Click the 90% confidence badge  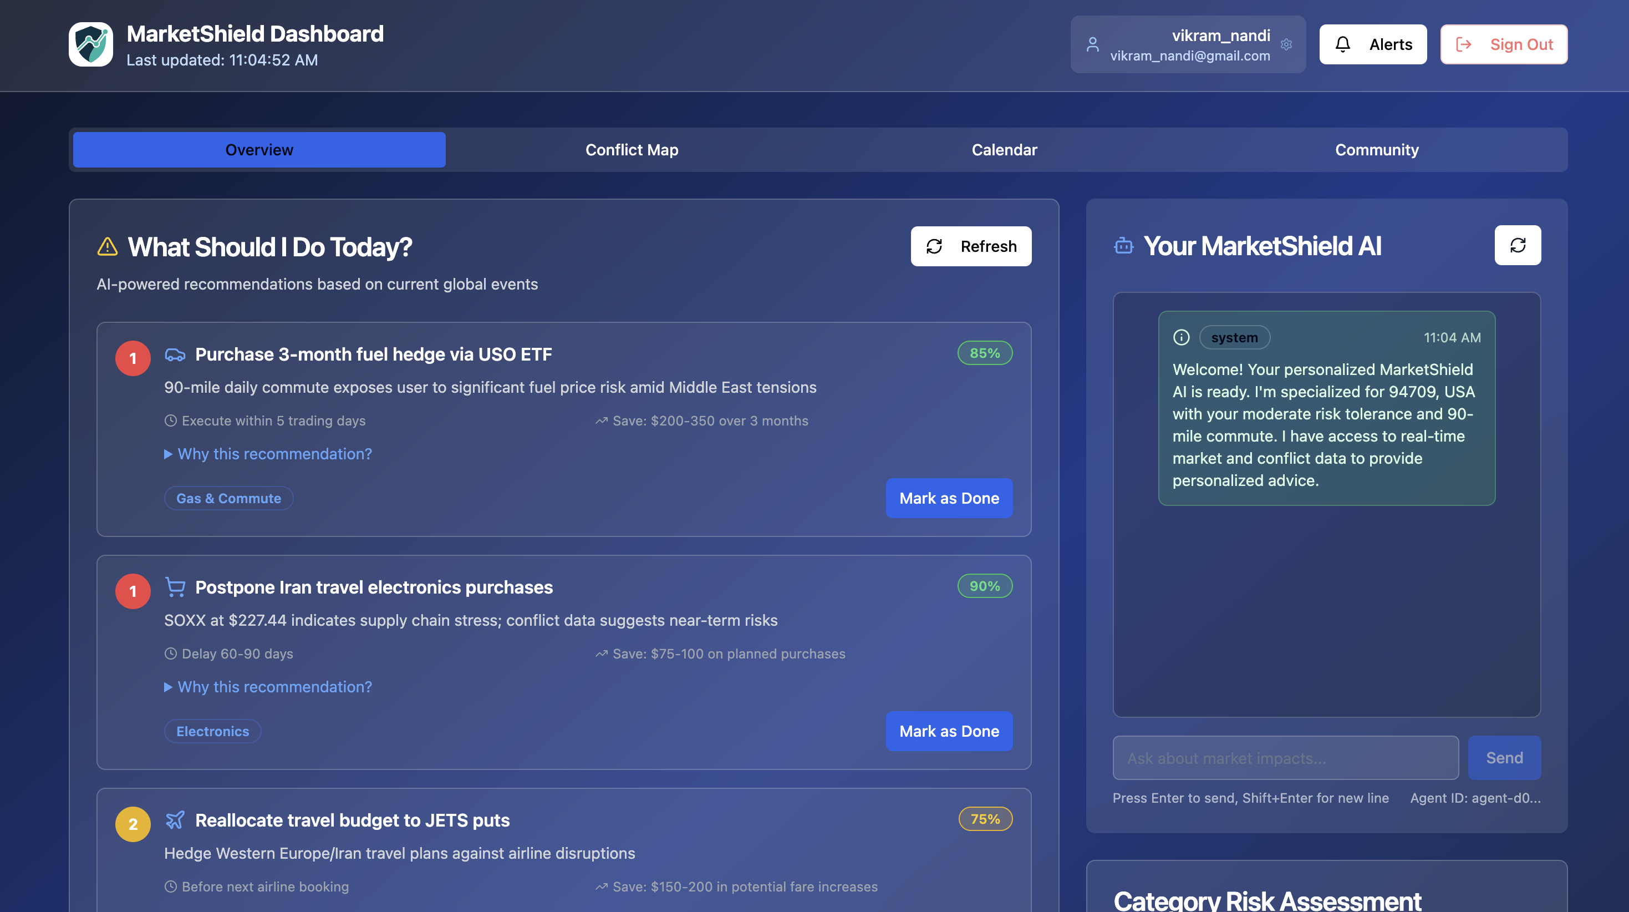[x=984, y=586]
